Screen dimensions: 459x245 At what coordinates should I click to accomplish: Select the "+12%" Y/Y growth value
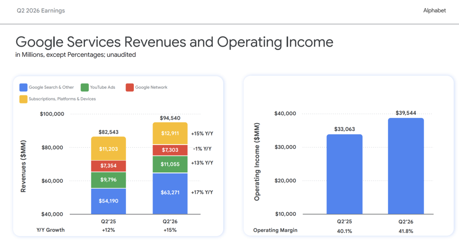(x=109, y=230)
